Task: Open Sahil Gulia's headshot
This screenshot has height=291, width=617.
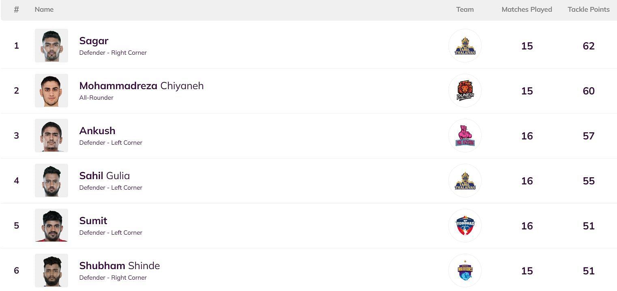Action: (x=51, y=180)
